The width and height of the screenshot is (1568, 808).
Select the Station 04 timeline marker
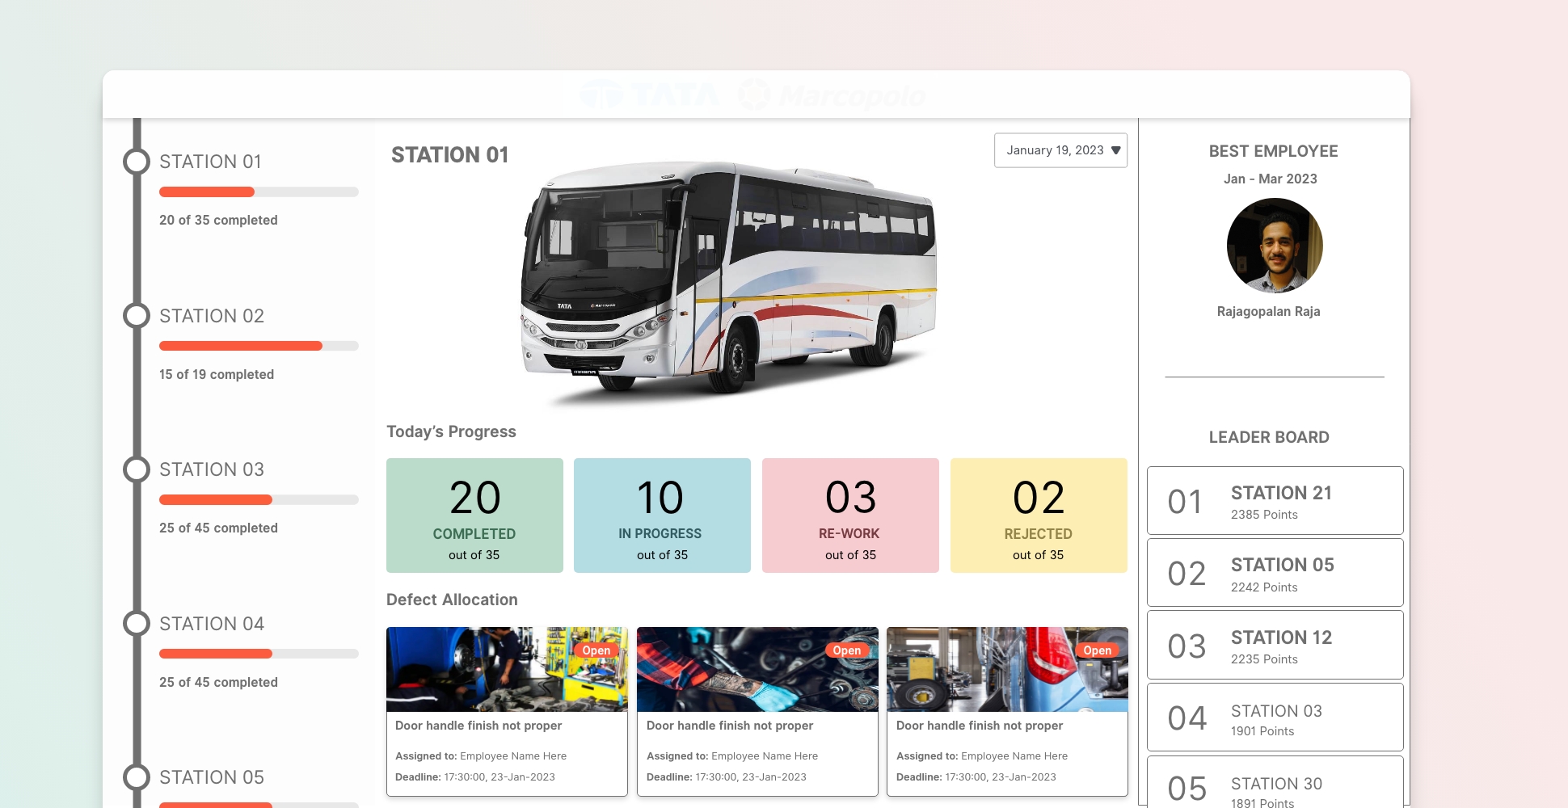click(137, 624)
